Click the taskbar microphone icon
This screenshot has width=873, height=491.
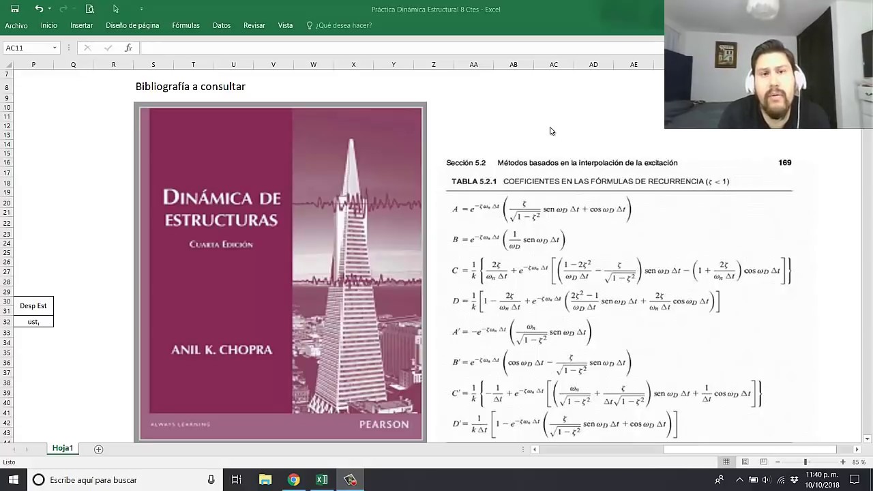211,480
